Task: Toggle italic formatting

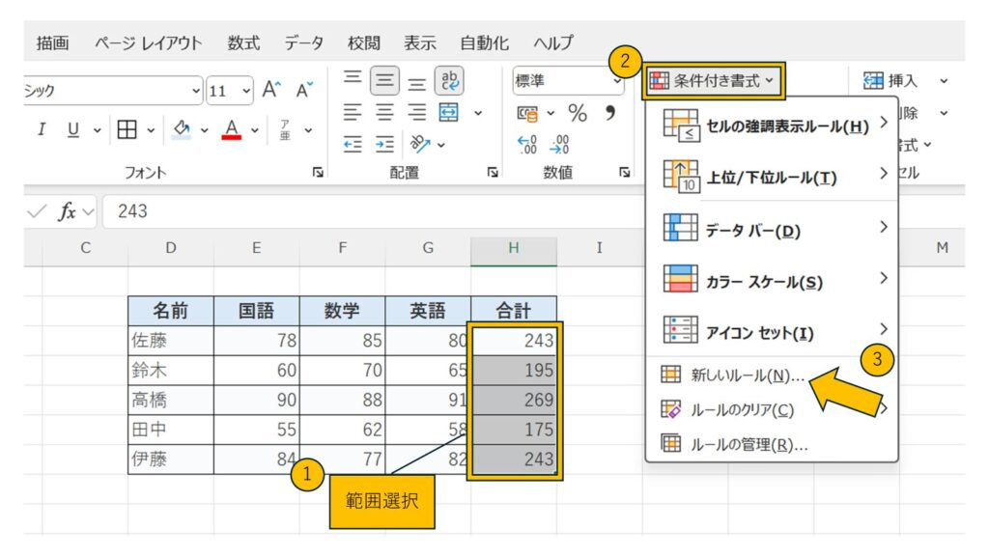Action: point(42,128)
